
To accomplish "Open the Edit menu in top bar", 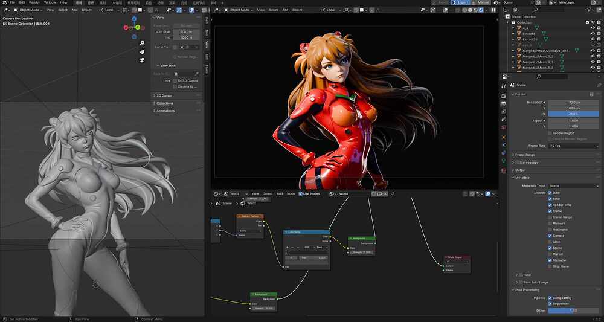I will tap(22, 2).
